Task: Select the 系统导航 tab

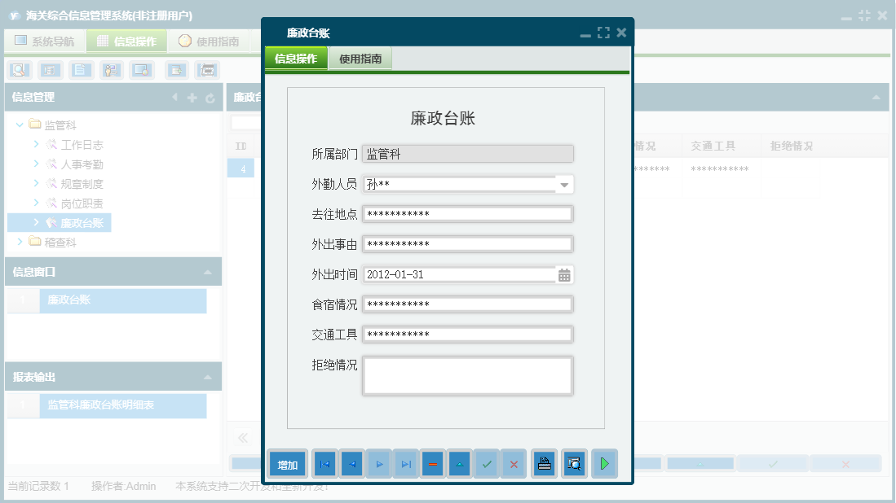Action: (45, 40)
